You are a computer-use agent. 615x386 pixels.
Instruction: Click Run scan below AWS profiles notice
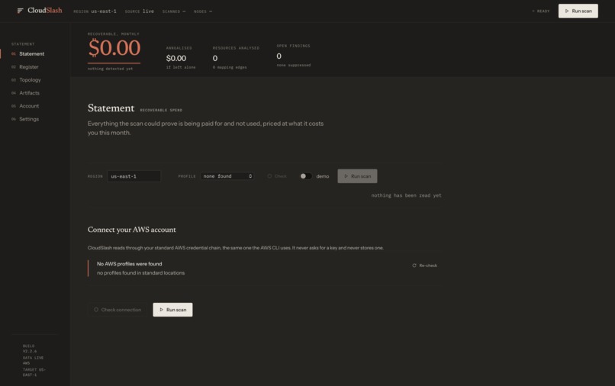coord(172,310)
